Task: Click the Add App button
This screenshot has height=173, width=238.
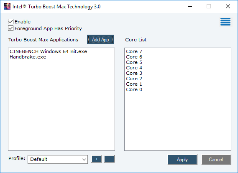Action: pos(100,40)
